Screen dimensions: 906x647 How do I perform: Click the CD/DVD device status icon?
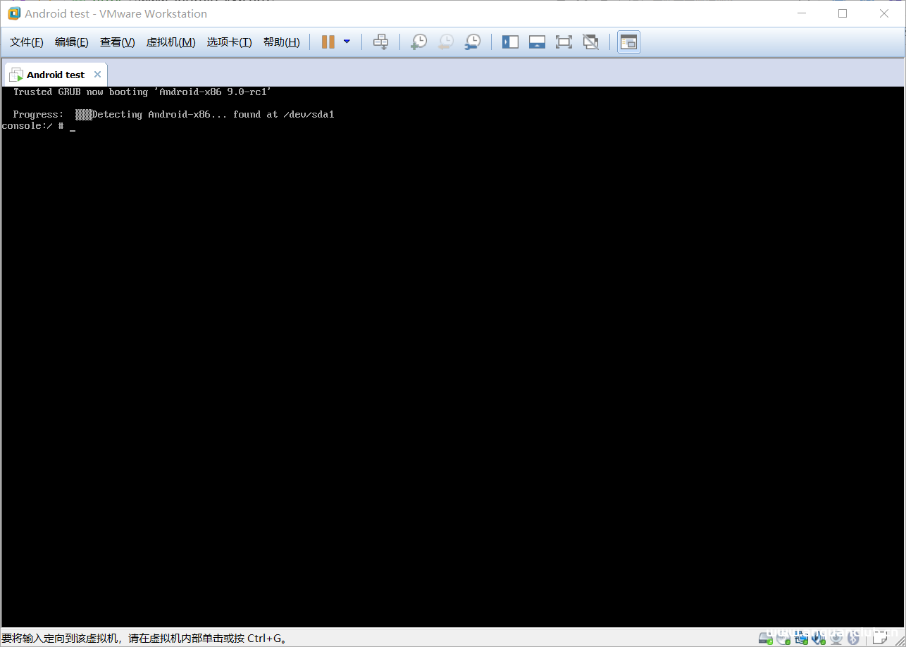(783, 639)
